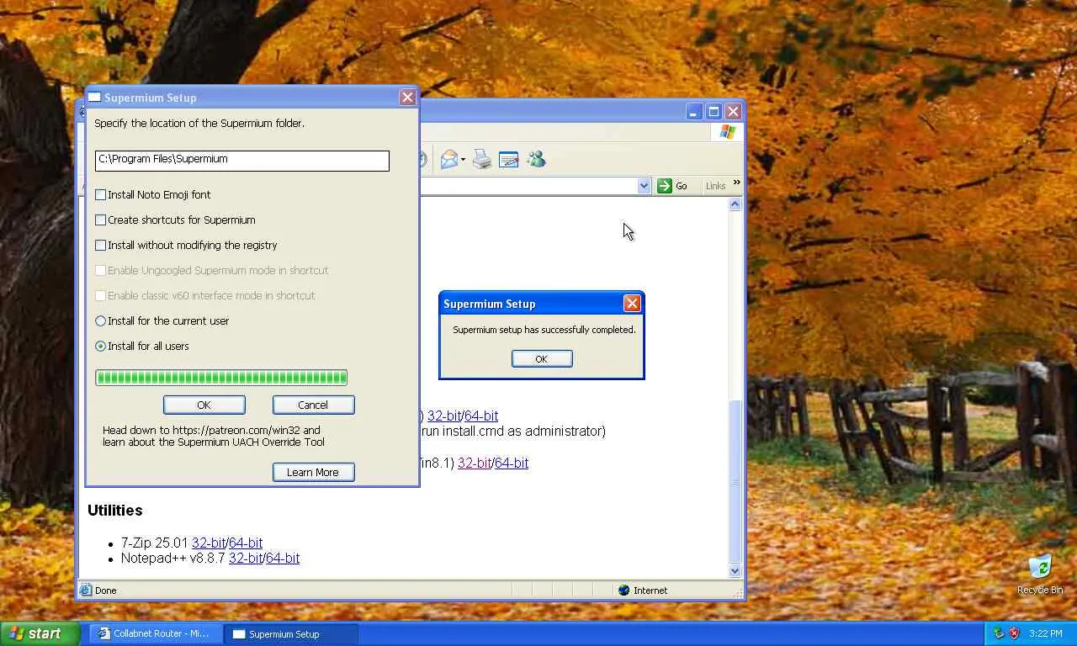Select the Supermium Setup taskbar button
1077x646 pixels.
(292, 633)
